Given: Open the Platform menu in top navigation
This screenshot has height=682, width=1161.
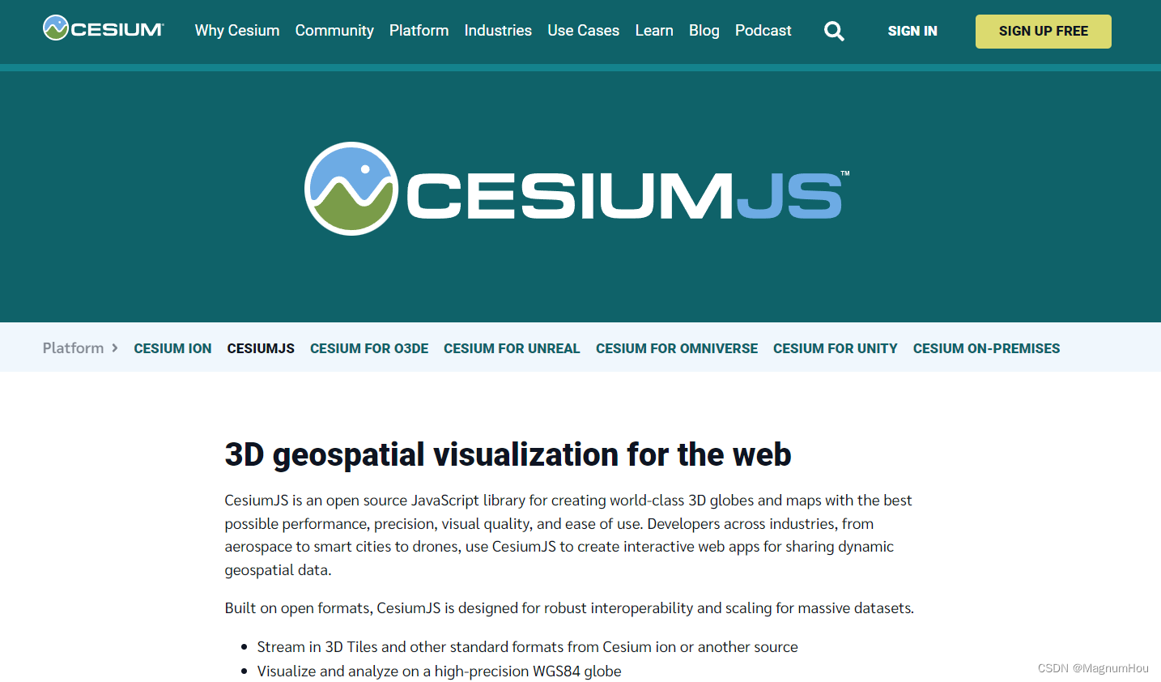Looking at the screenshot, I should tap(419, 31).
